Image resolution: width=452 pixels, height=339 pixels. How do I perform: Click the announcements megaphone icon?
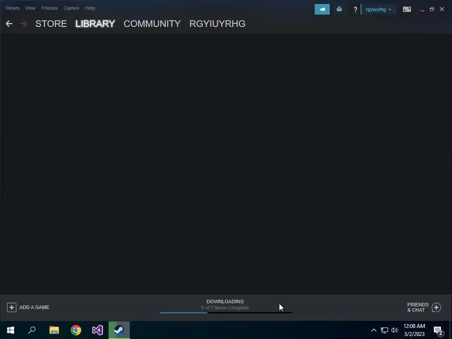click(x=322, y=9)
